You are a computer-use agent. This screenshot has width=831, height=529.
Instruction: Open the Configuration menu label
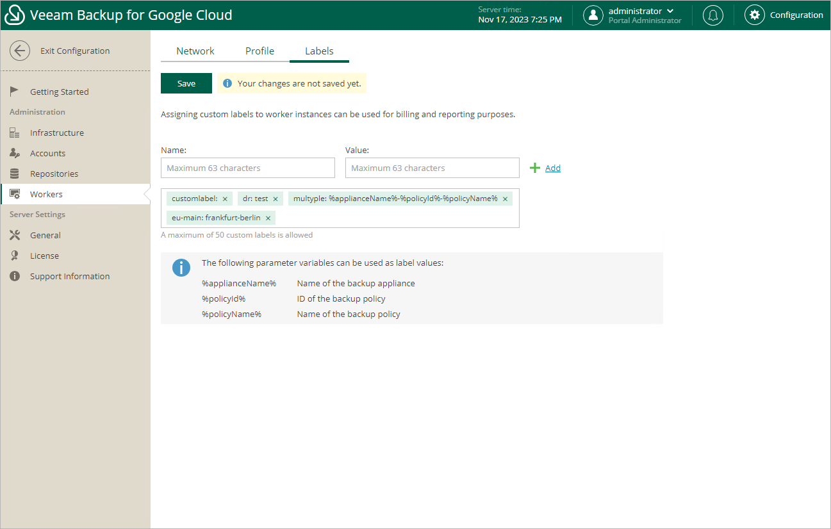pyautogui.click(x=796, y=15)
